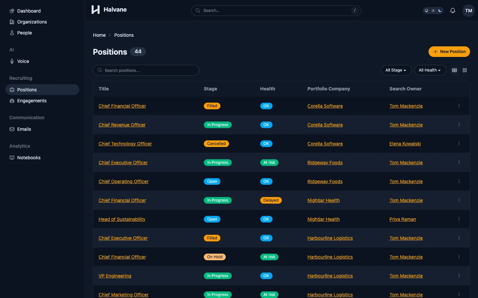Open row actions for Nightjar Chief Financial Officer

pos(459,200)
